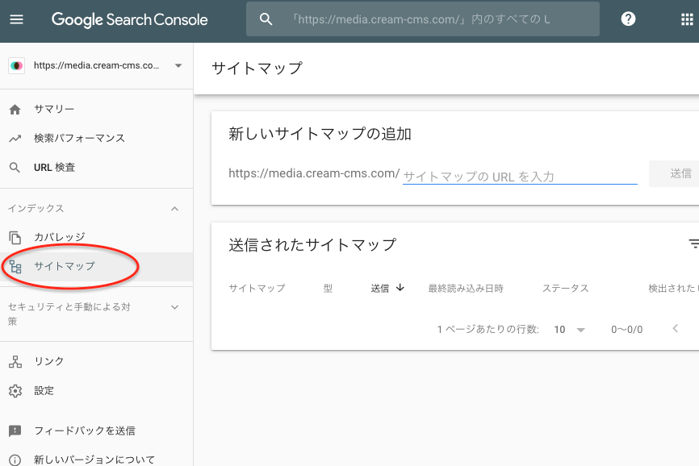Click フィードバックを送信 link
This screenshot has width=699, height=466.
(x=85, y=431)
